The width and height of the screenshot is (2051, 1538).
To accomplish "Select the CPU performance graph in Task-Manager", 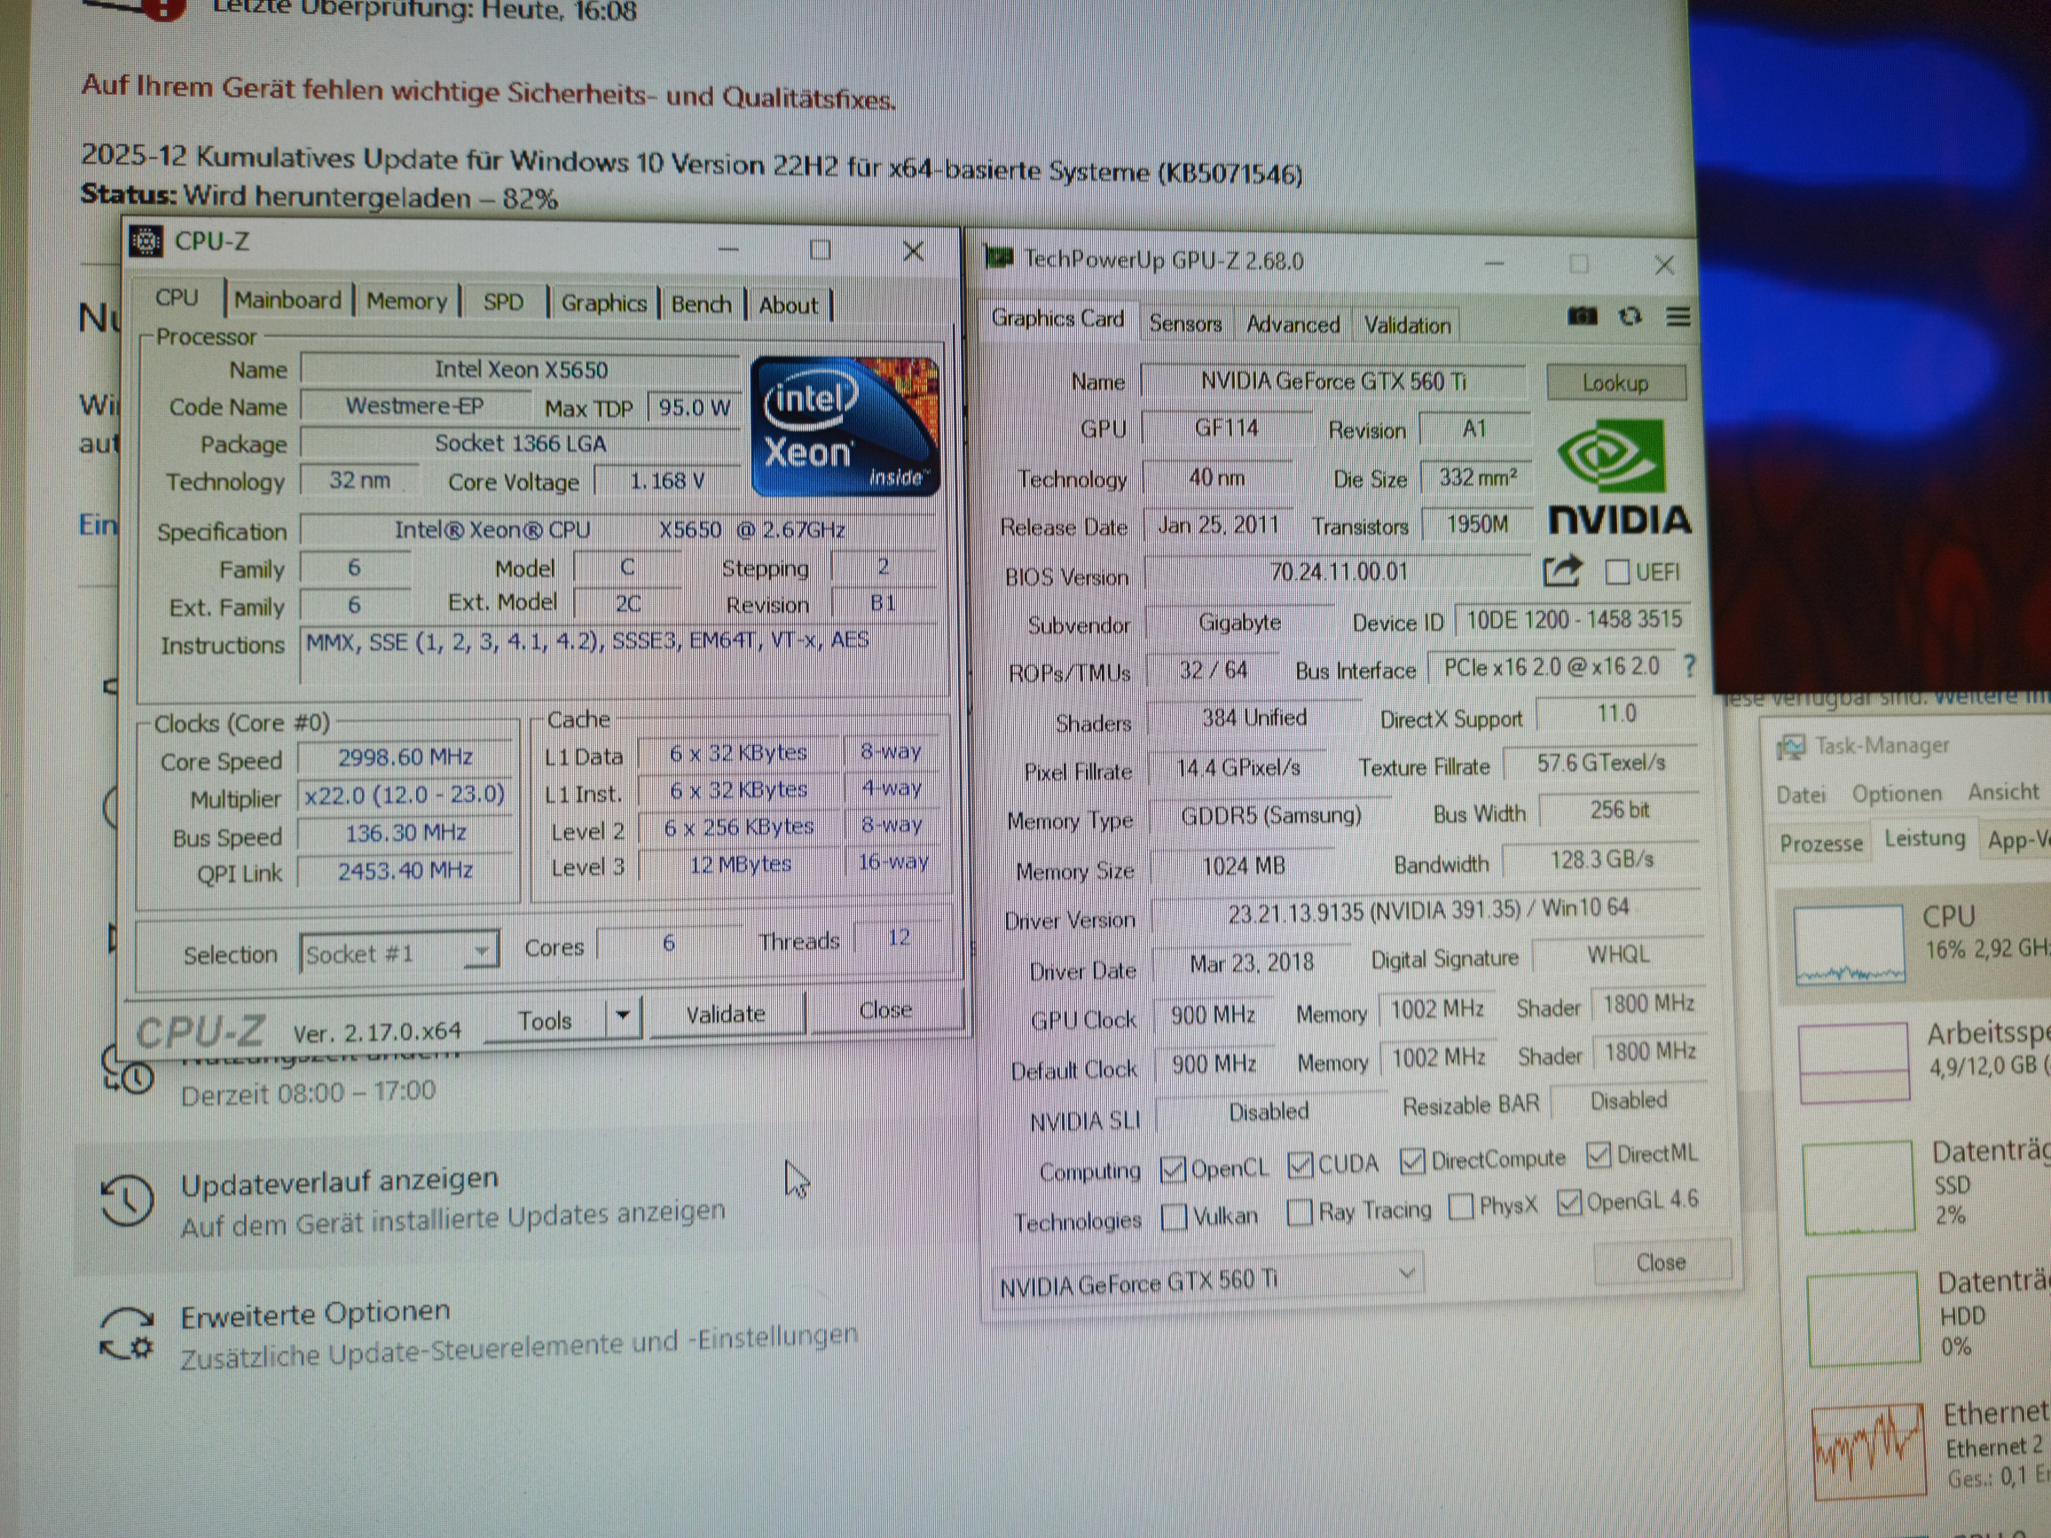I will click(1849, 946).
